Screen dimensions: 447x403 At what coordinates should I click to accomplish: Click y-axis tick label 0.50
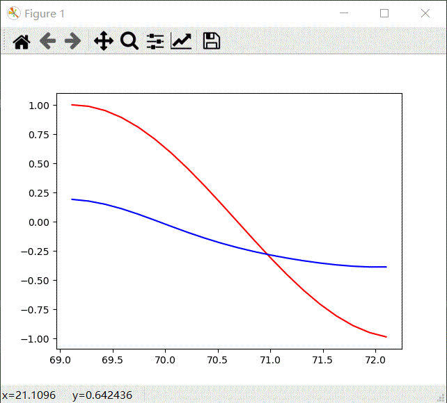(39, 164)
